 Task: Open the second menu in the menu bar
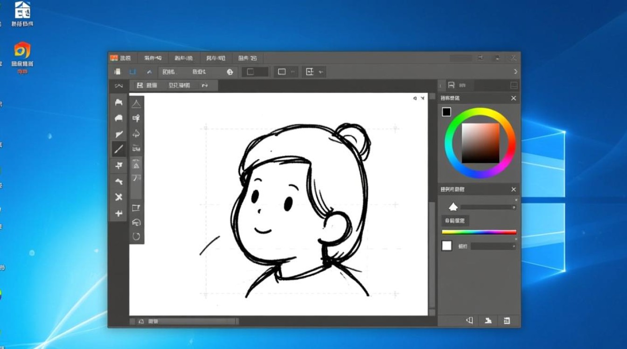153,58
